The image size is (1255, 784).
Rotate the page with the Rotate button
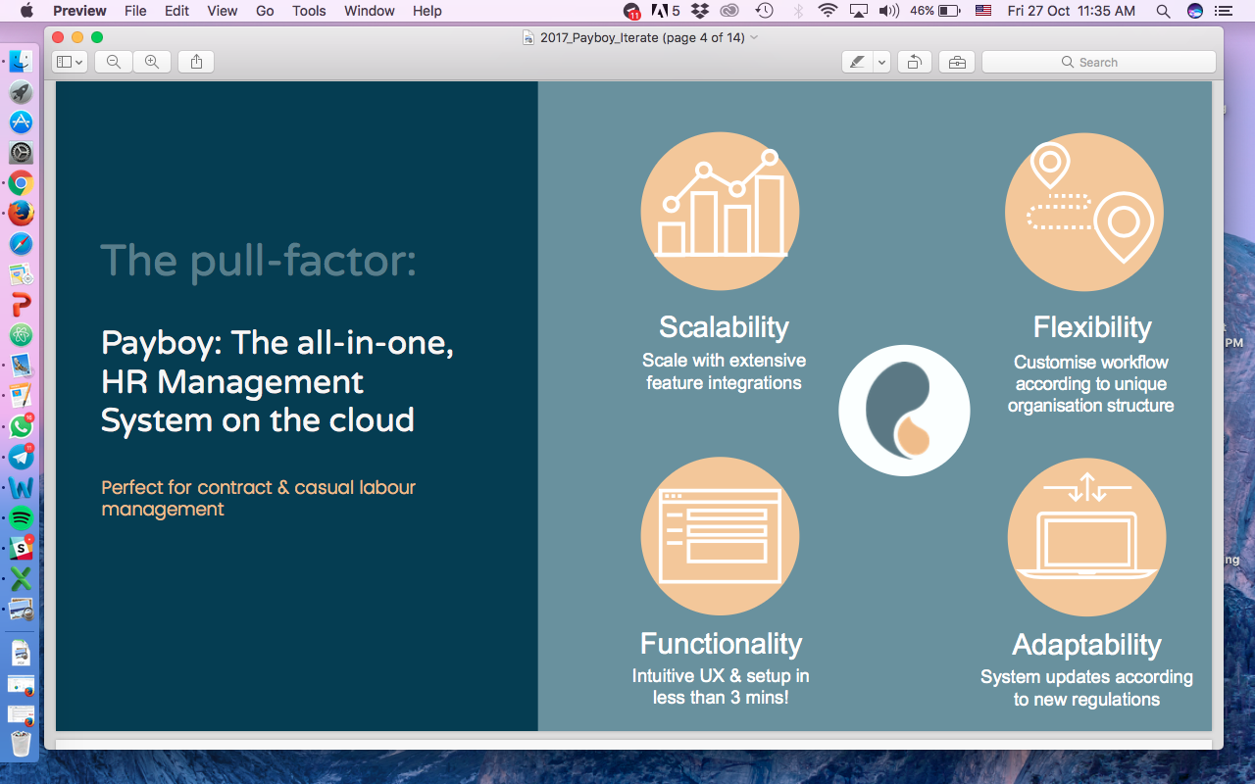914,62
